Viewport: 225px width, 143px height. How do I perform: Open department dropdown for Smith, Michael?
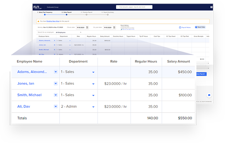point(93,95)
